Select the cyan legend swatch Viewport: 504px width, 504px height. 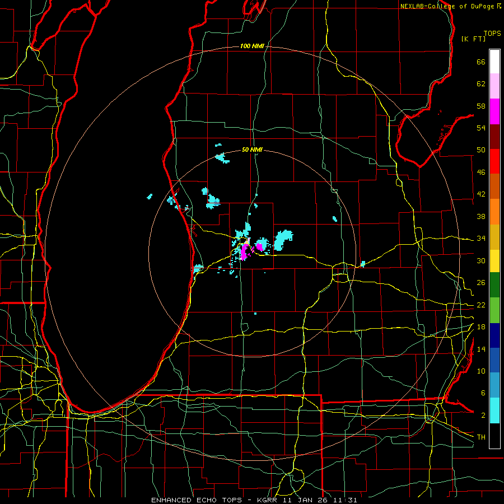[x=494, y=410]
